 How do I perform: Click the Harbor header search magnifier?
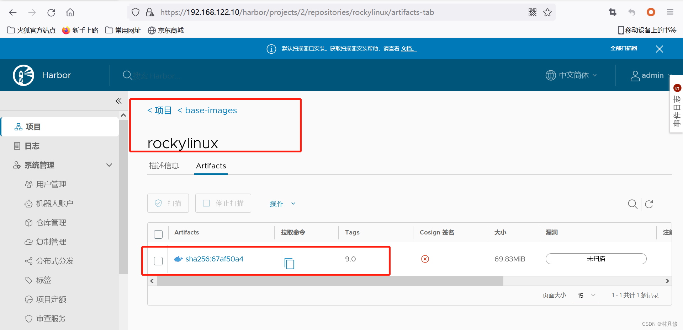pos(127,75)
